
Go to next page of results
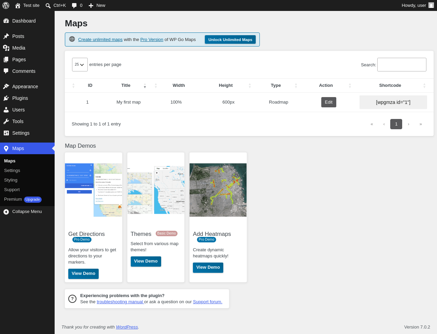[408, 124]
